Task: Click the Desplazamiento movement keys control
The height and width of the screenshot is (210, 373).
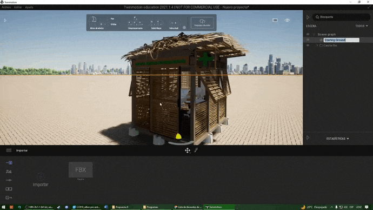Action: pos(135,23)
